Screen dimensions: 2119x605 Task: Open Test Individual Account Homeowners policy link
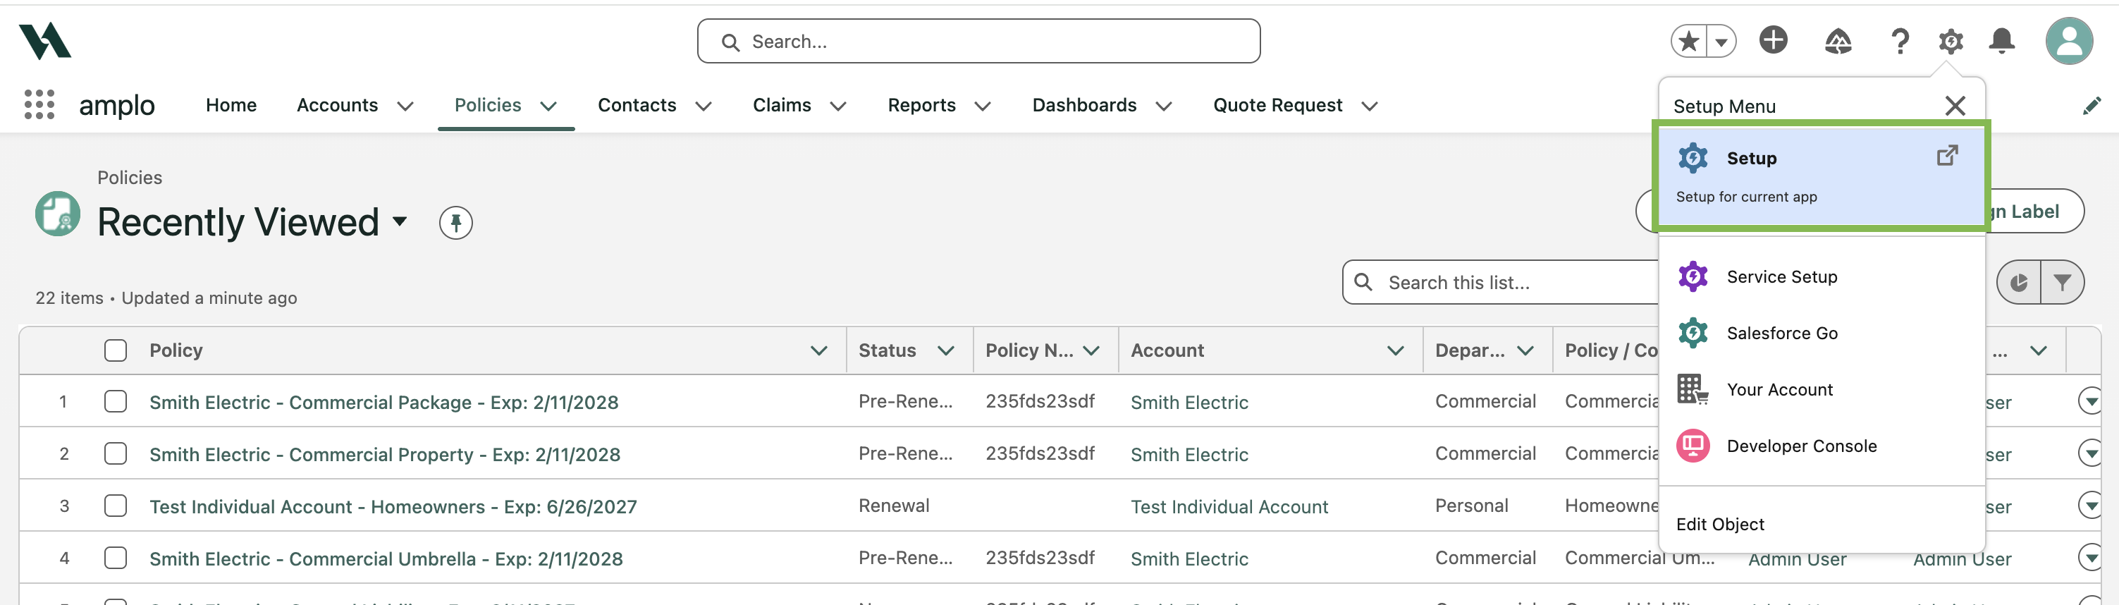tap(393, 507)
